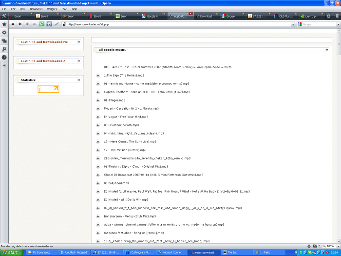Open the Widgets gear panel
This screenshot has height=256, width=341.
4,33
